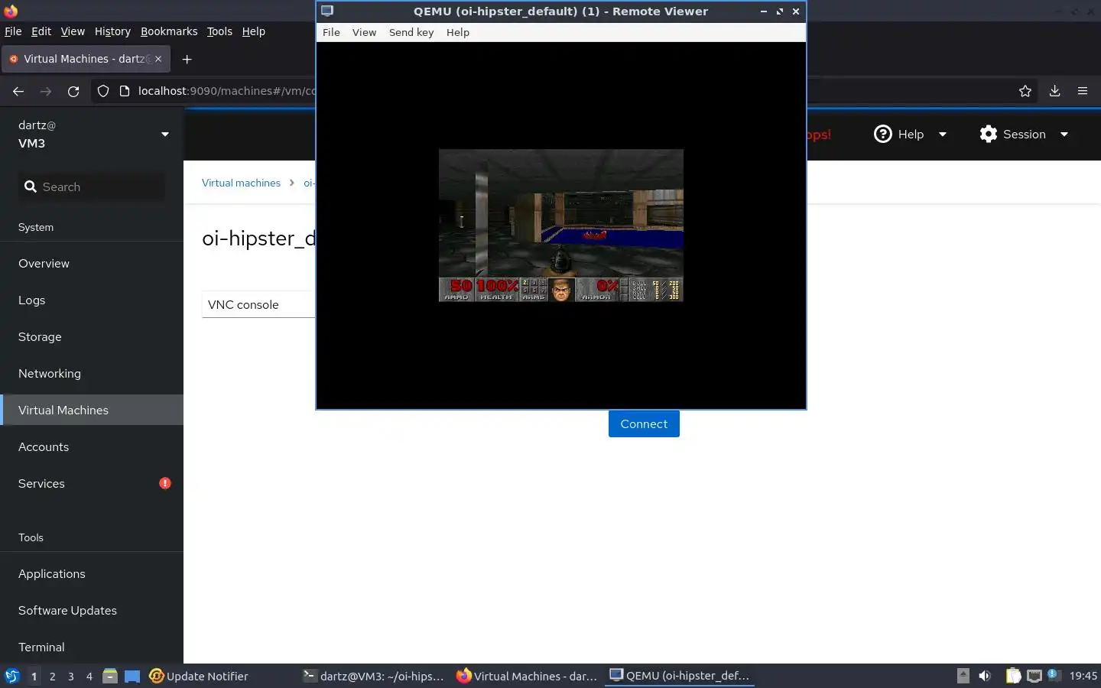The height and width of the screenshot is (688, 1101).
Task: Click the Cockpit sidebar Search field
Action: (92, 187)
